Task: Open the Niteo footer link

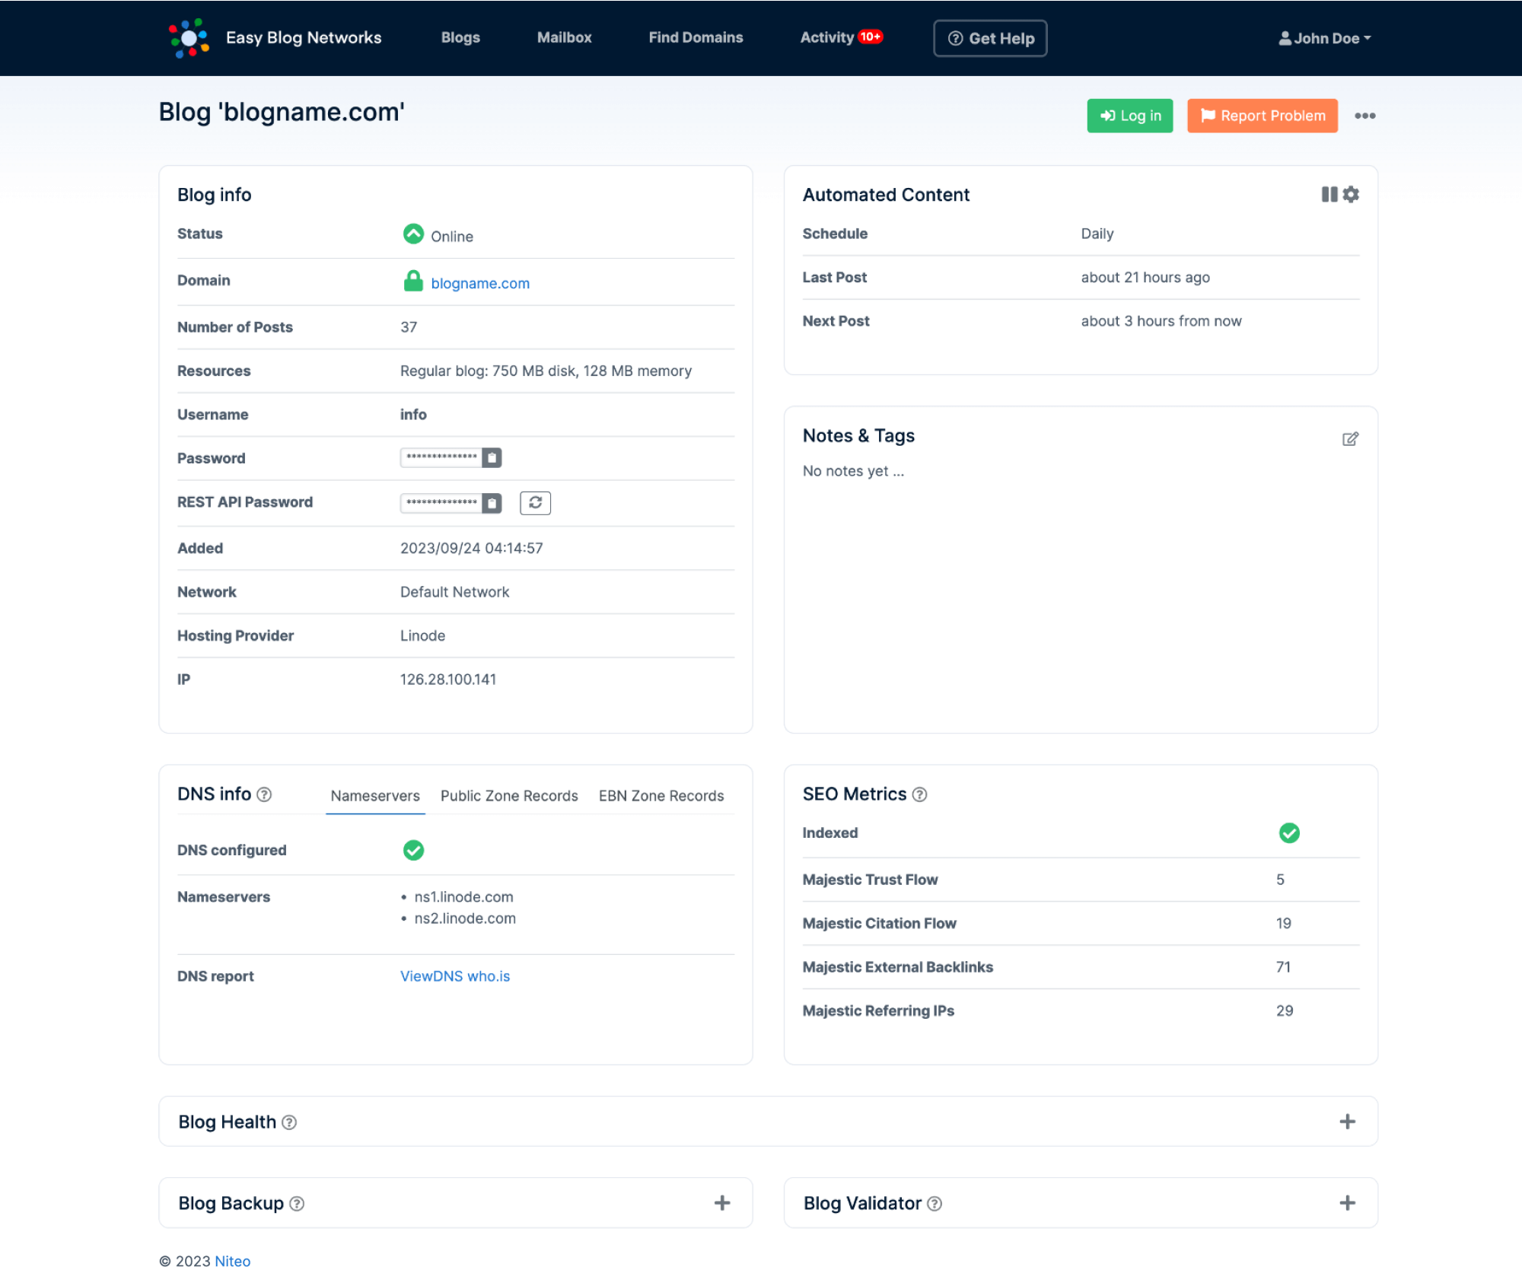Action: pos(233,1262)
